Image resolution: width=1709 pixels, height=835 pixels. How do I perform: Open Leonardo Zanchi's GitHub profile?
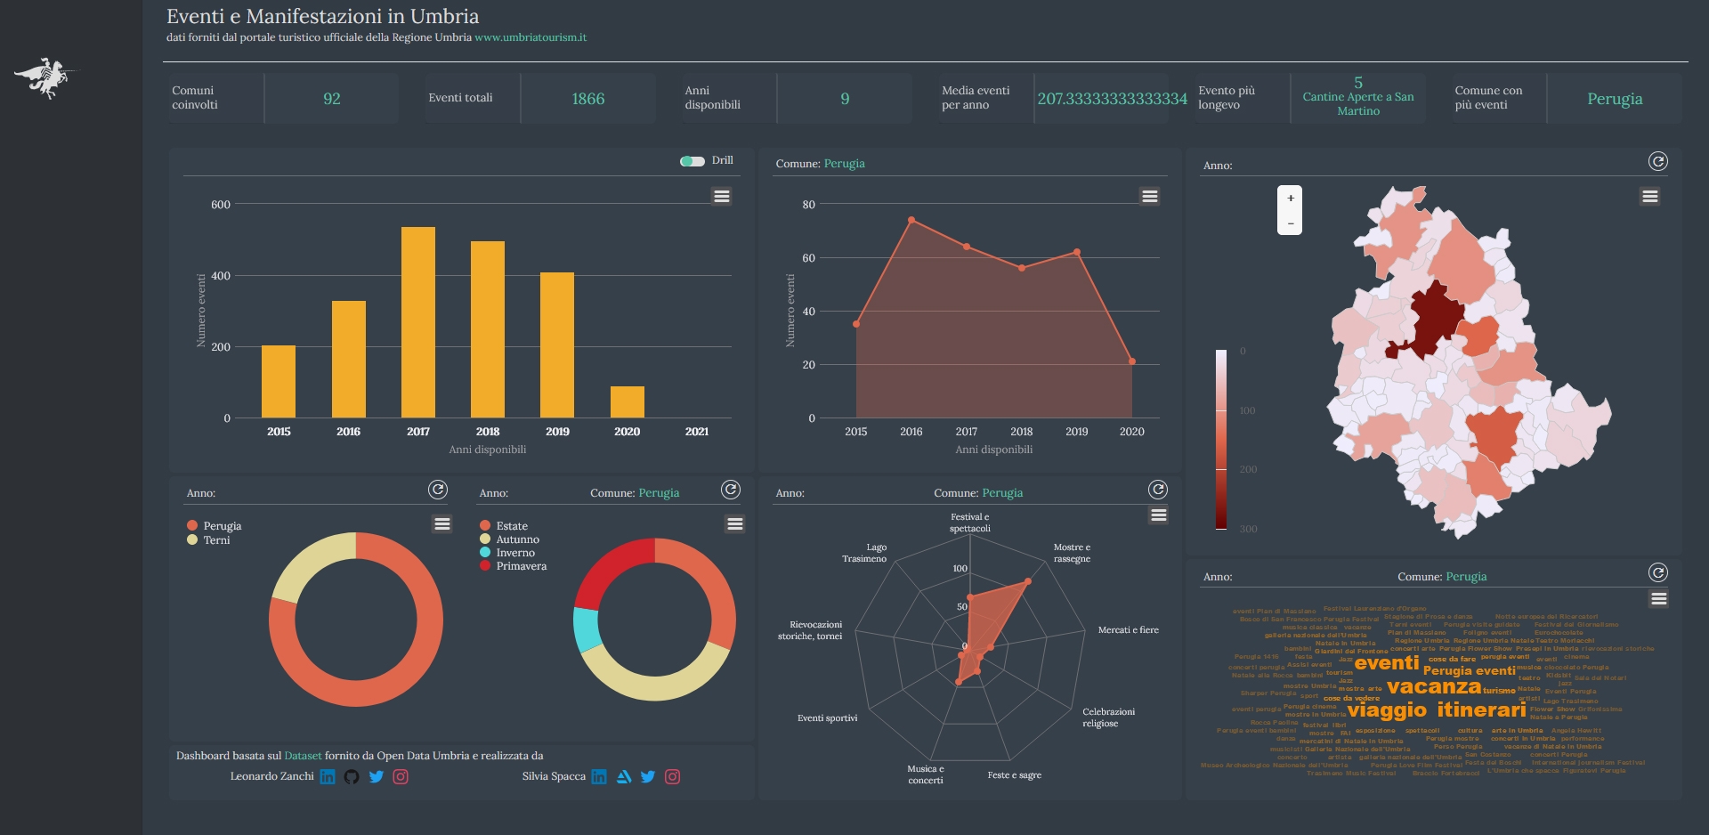point(352,776)
